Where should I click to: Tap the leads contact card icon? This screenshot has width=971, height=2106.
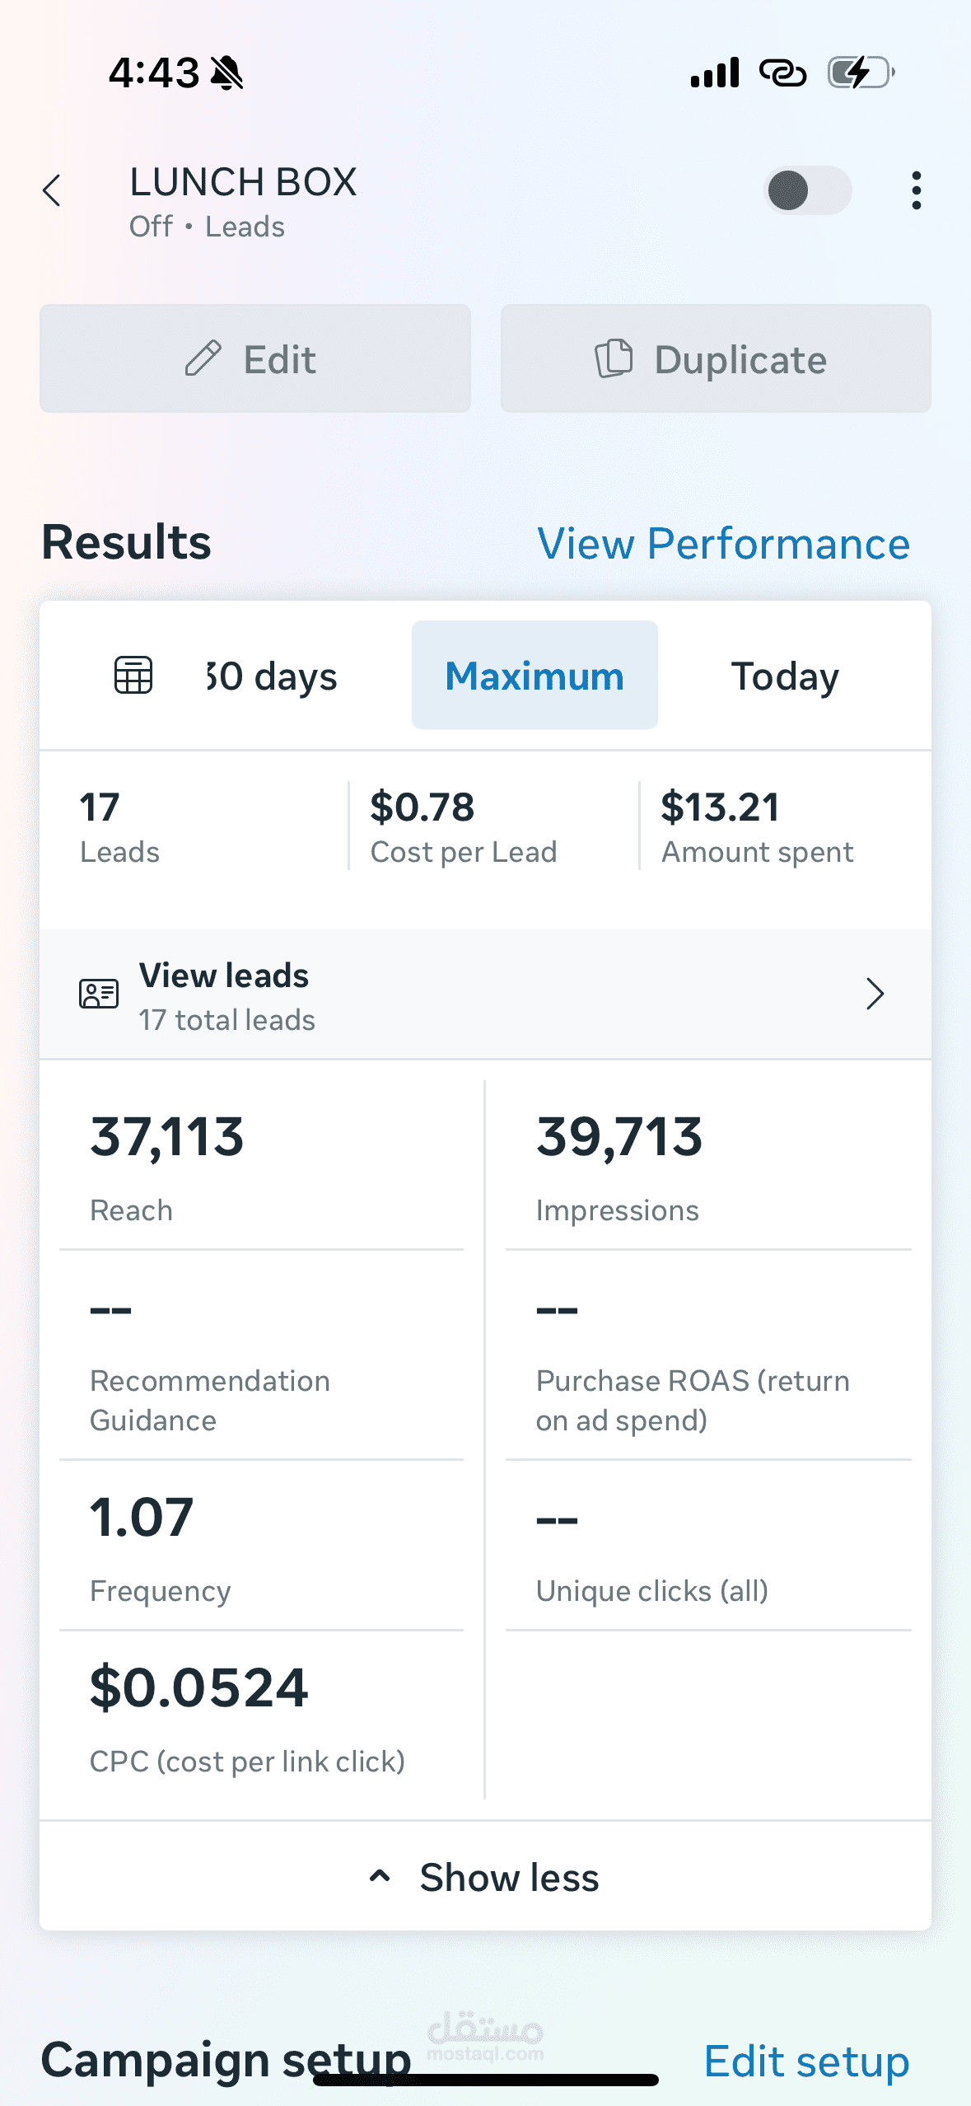99,994
